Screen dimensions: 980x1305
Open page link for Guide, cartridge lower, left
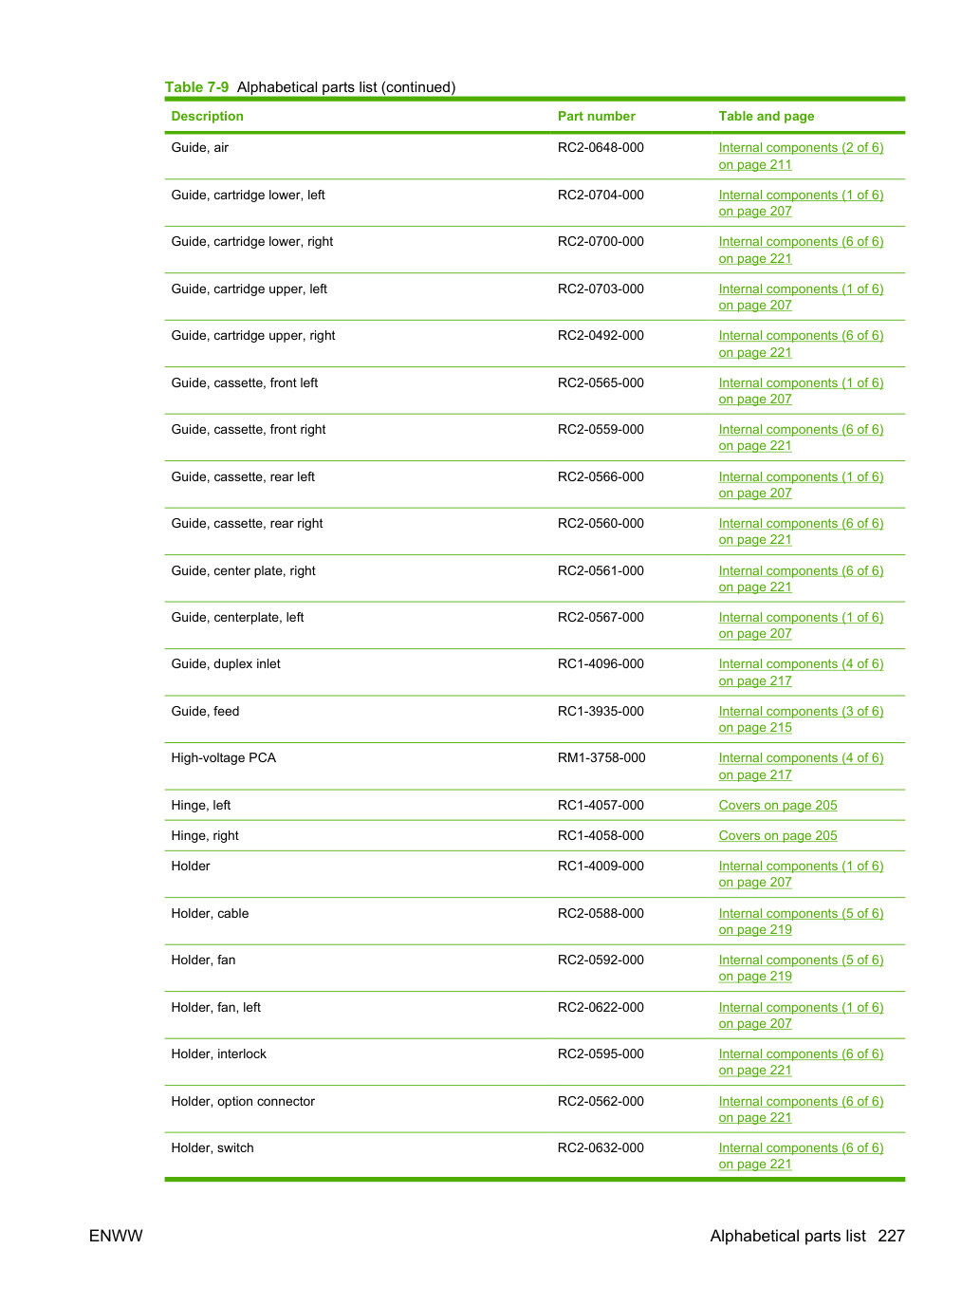pos(801,203)
